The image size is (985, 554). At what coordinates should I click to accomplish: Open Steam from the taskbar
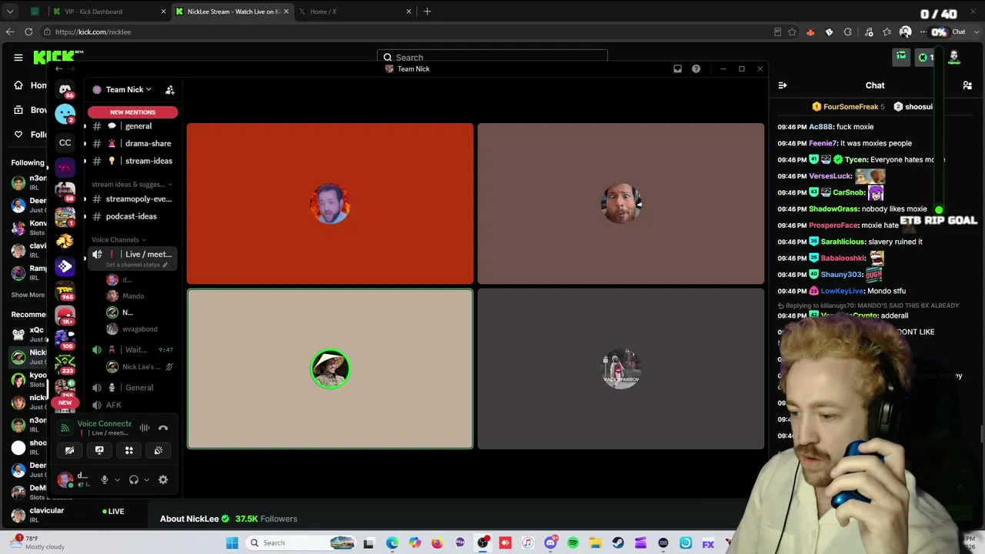tap(618, 542)
